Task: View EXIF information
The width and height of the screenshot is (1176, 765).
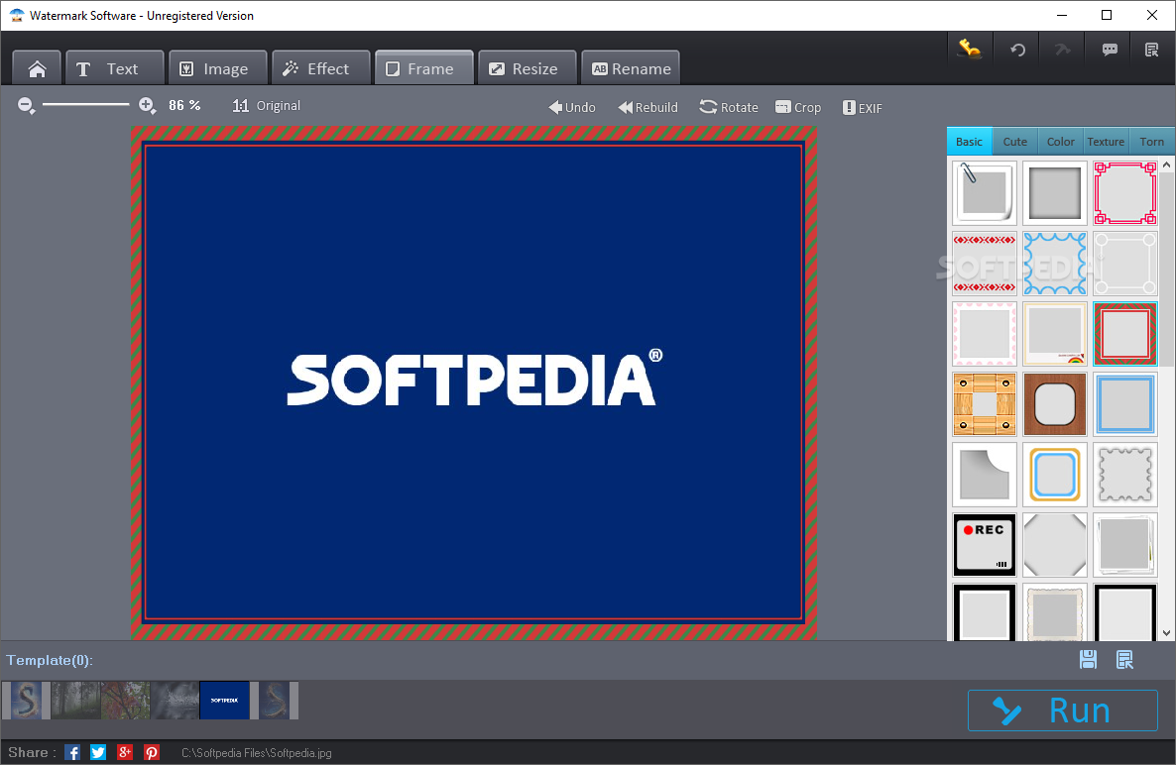Action: (x=862, y=107)
